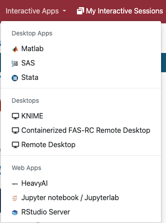Viewport: 166px width, 223px height.
Task: Click the RStudio Server hexagon icon
Action: point(15,212)
